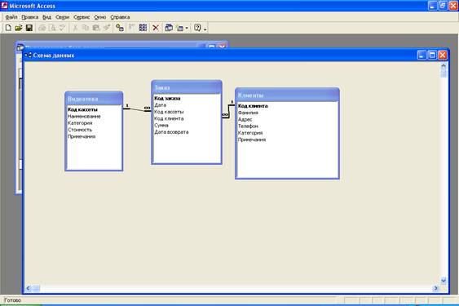459x306 pixels.
Task: Click the Show all relationships grid icon
Action: 143,28
